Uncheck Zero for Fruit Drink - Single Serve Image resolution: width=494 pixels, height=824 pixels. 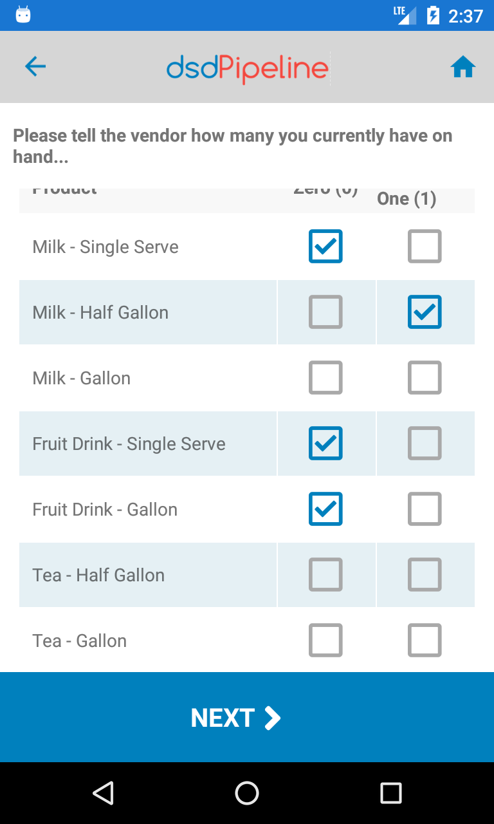point(325,443)
